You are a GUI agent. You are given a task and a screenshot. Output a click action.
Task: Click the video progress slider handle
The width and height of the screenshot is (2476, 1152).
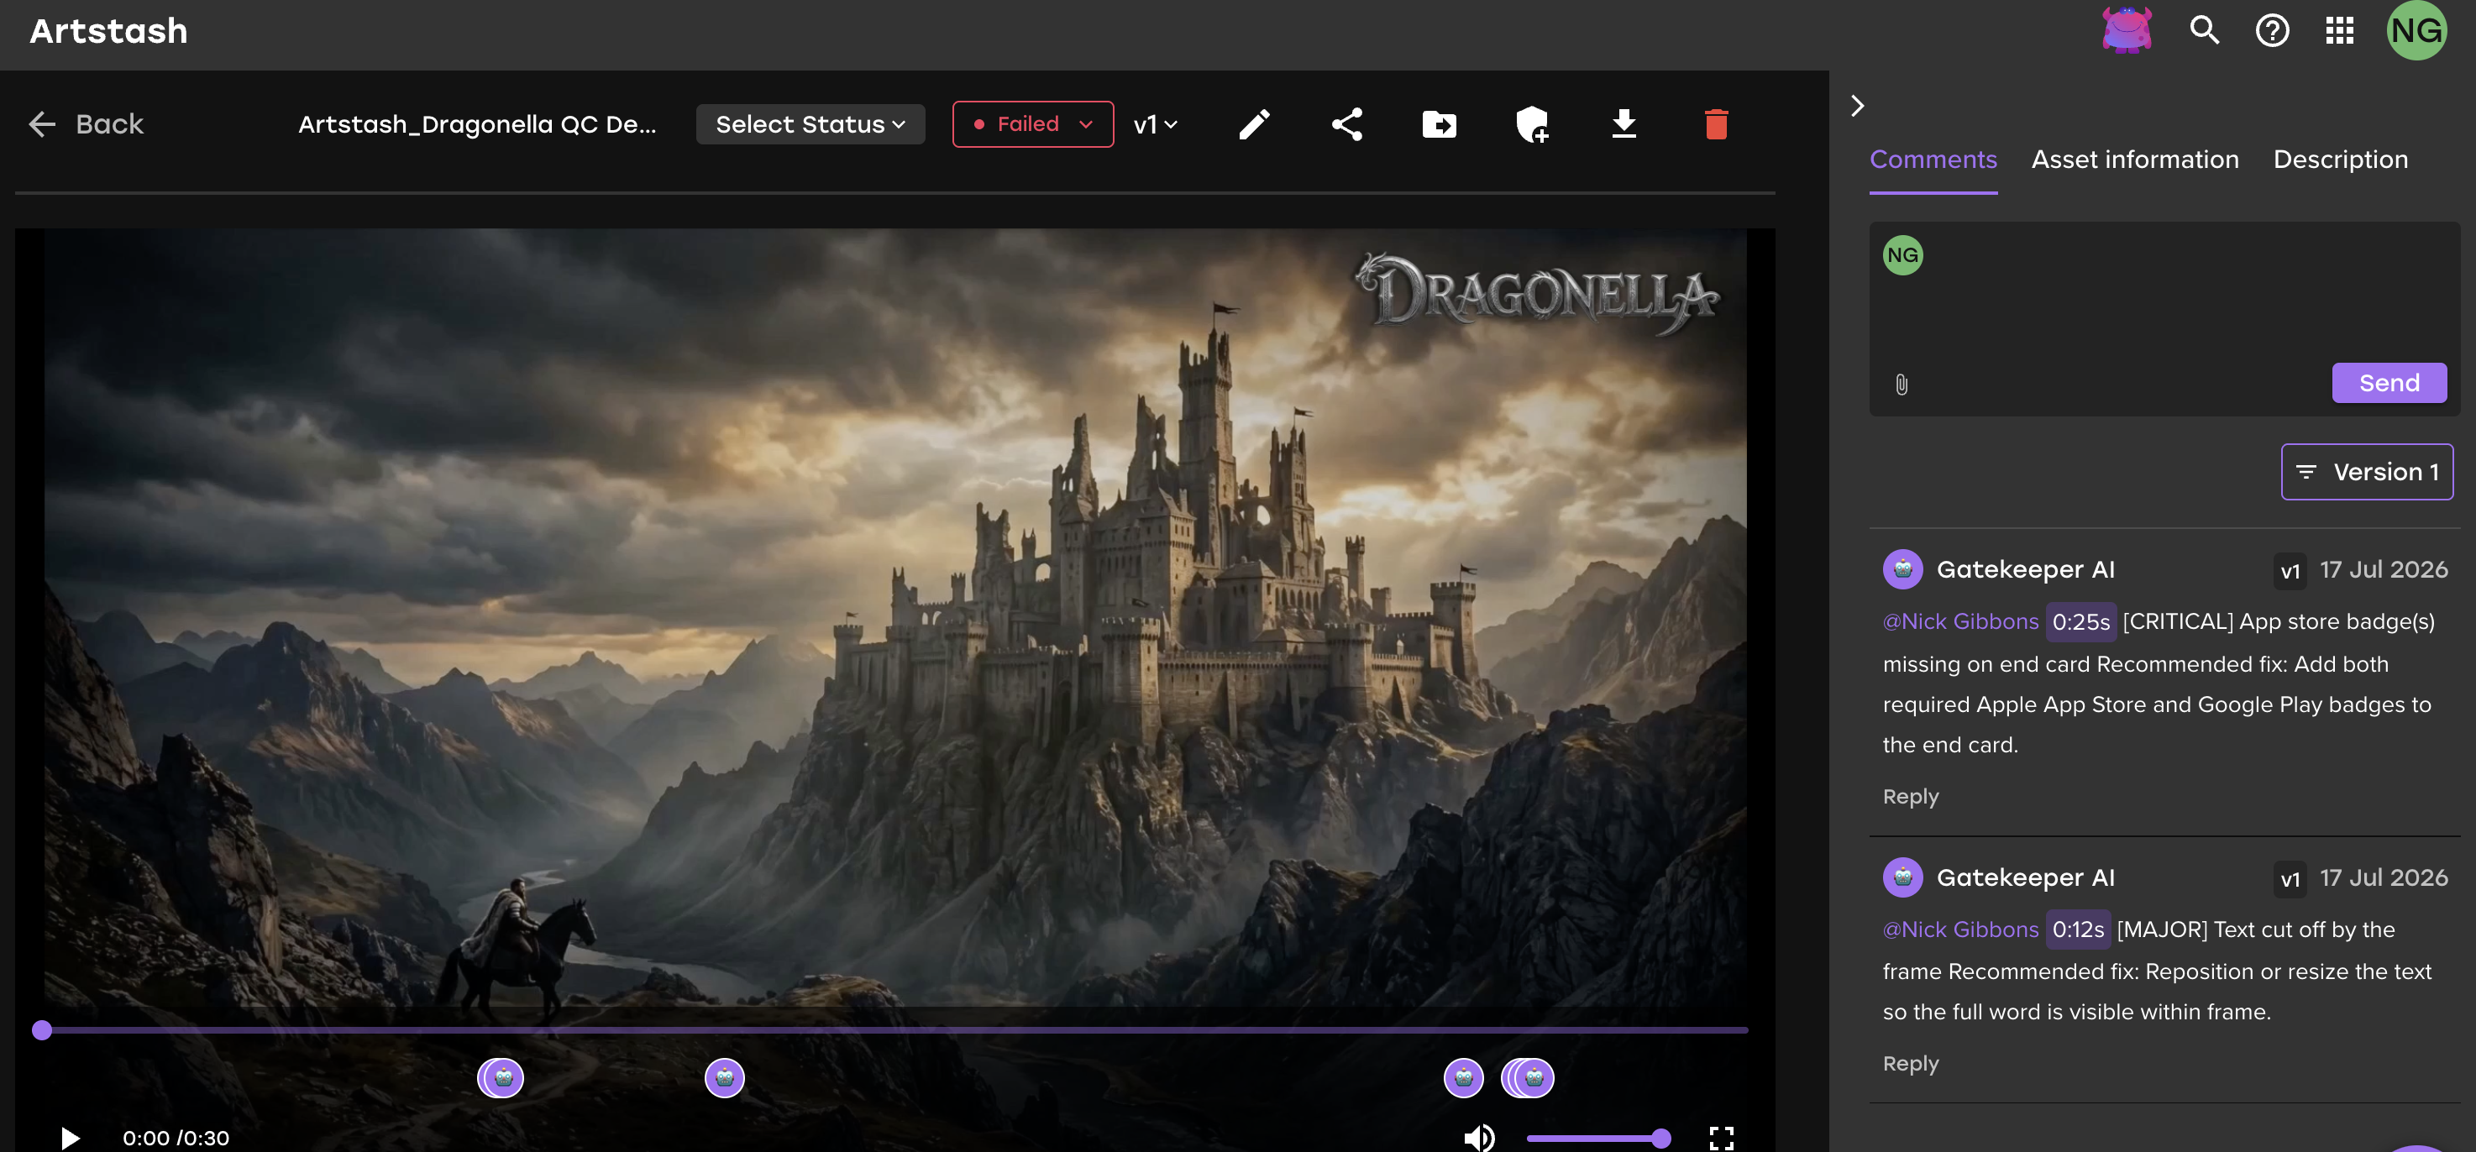point(41,1030)
